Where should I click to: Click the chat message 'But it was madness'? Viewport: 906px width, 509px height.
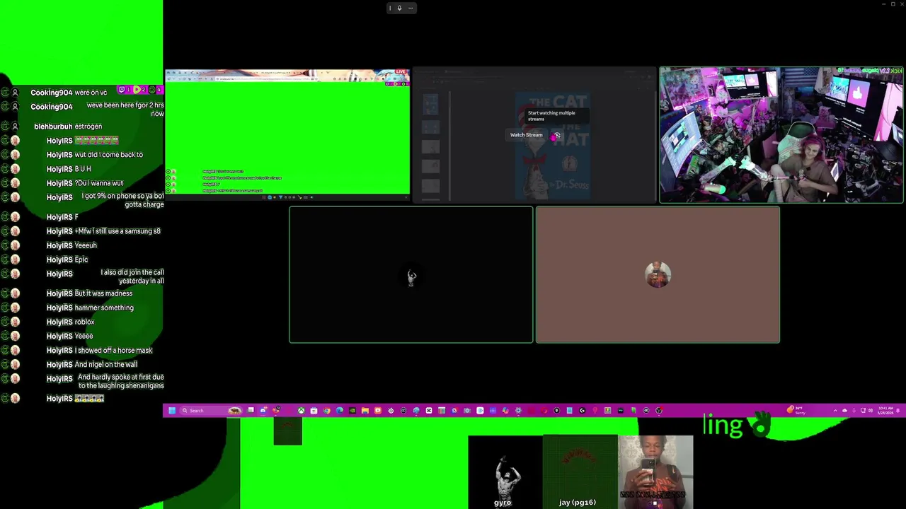[103, 293]
